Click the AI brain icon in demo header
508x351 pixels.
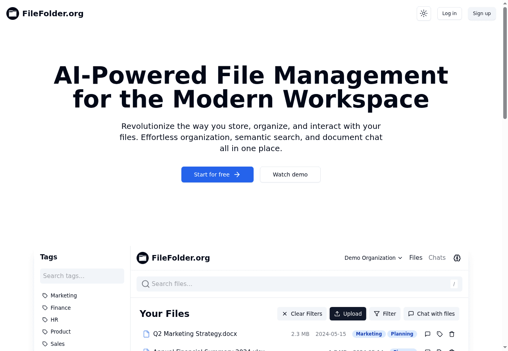pos(457,258)
